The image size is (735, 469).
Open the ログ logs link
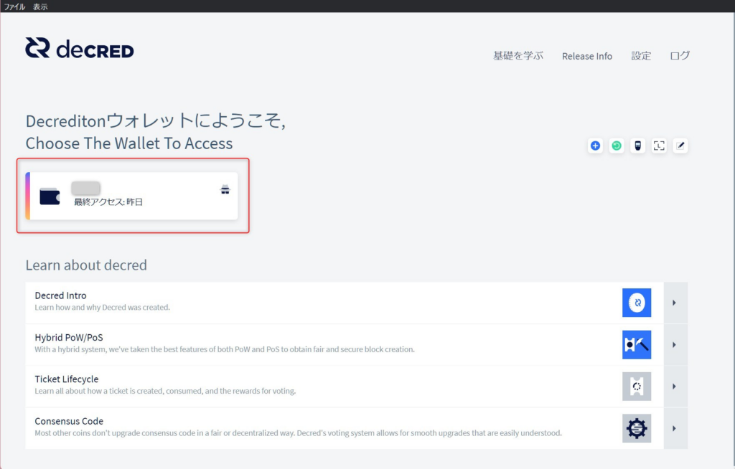[680, 56]
